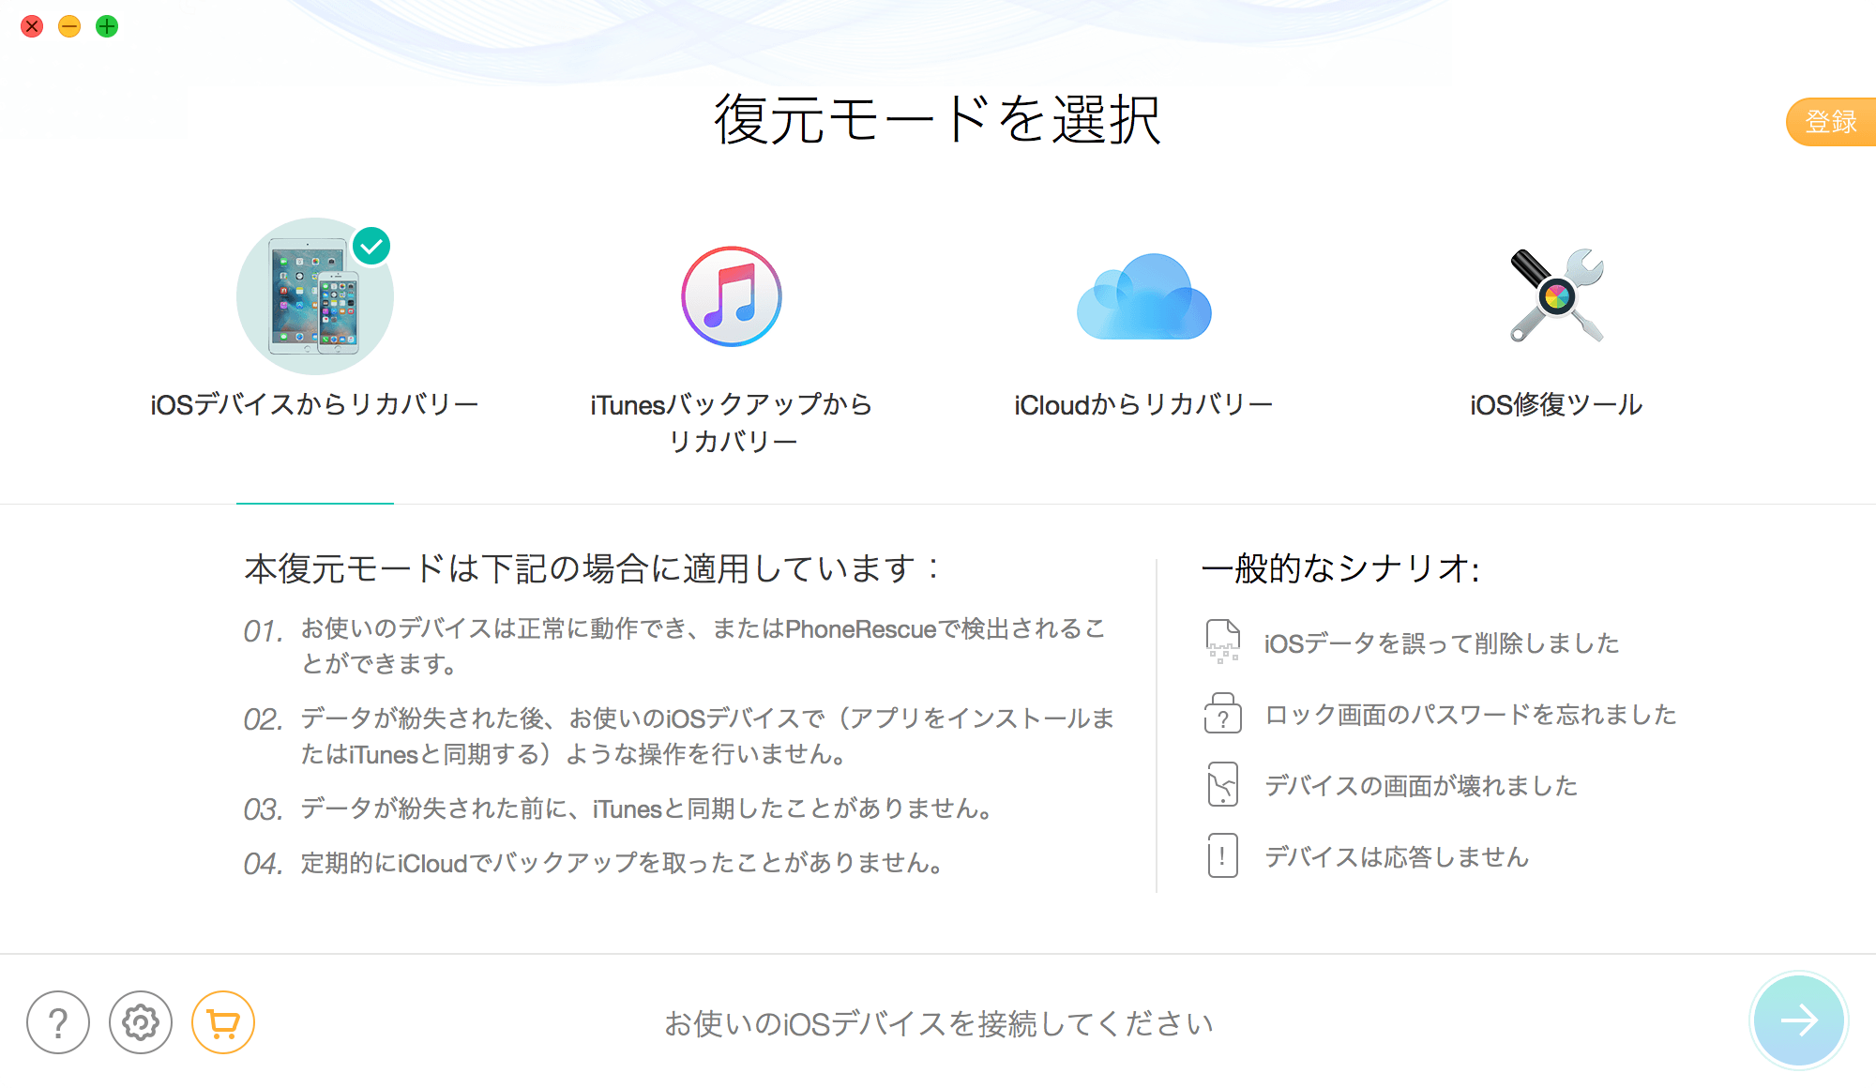The height and width of the screenshot is (1088, 1876).
Task: Click status text お使いのiOSデバイスを接続してください
Action: (x=938, y=1023)
